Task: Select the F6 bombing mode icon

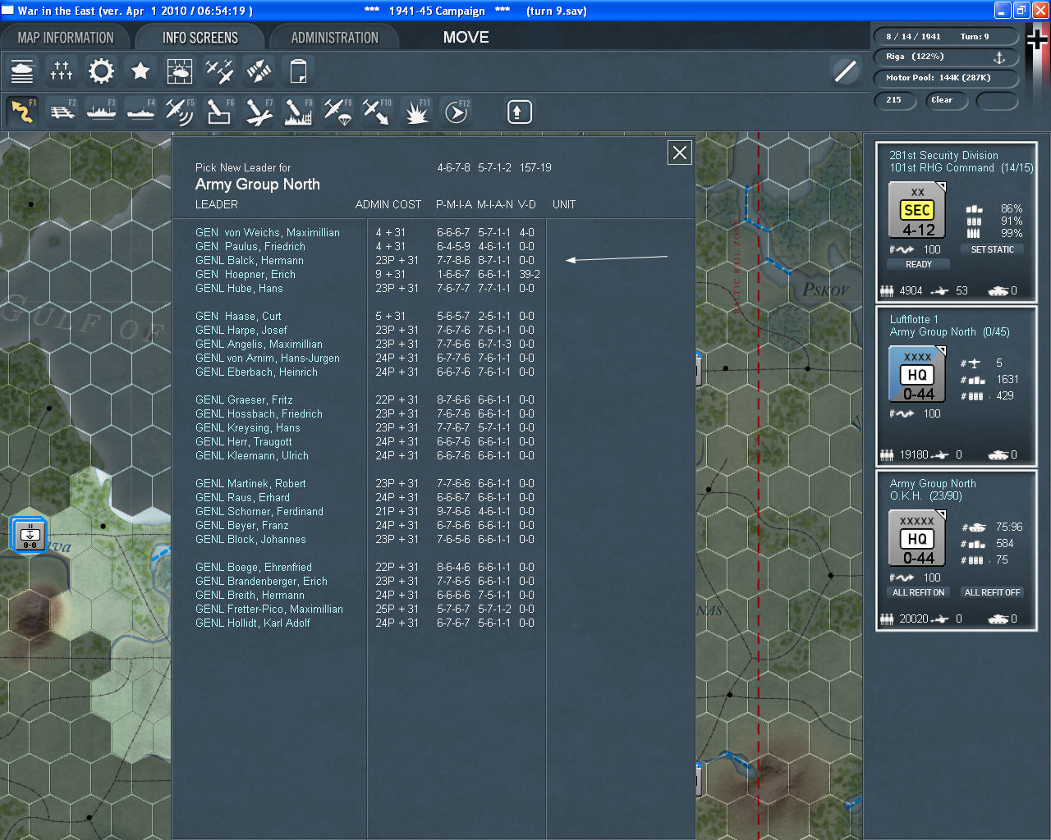Action: coord(219,111)
